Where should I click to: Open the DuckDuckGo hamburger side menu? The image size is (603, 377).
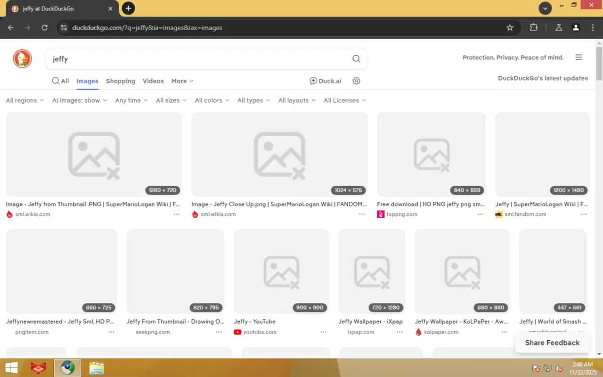point(579,57)
